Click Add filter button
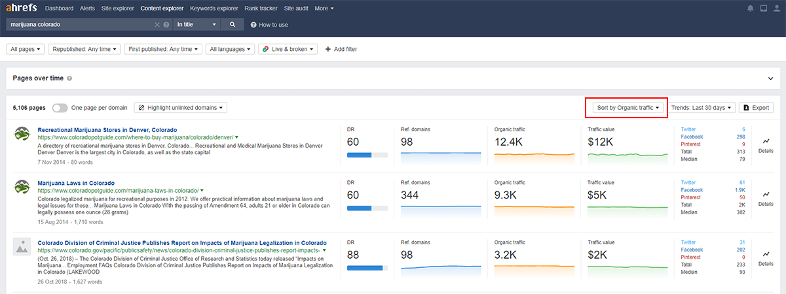Image resolution: width=786 pixels, height=294 pixels. point(341,49)
